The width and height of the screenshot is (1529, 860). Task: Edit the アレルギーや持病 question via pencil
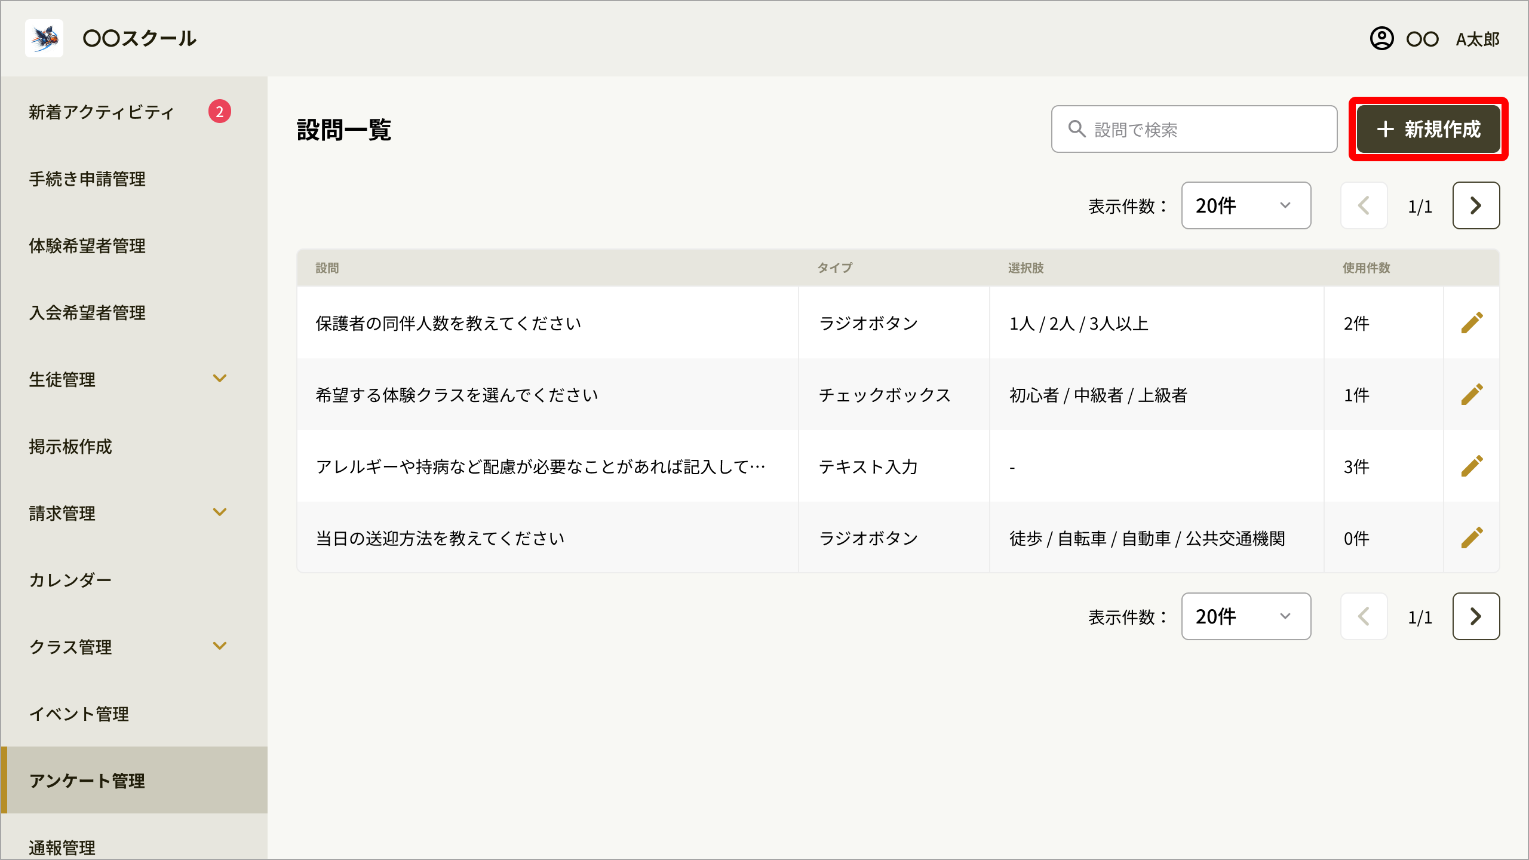pos(1472,466)
